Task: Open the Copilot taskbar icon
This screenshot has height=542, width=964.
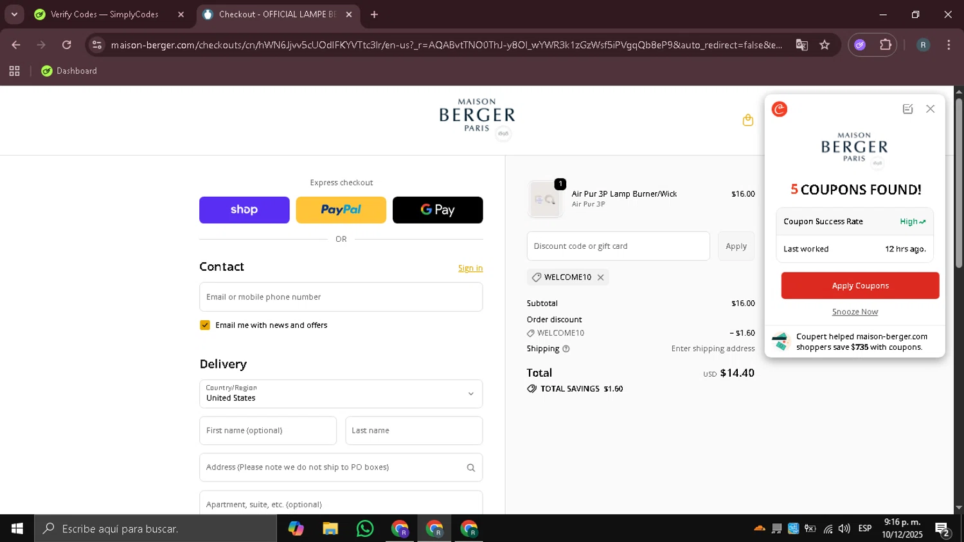Action: point(296,528)
